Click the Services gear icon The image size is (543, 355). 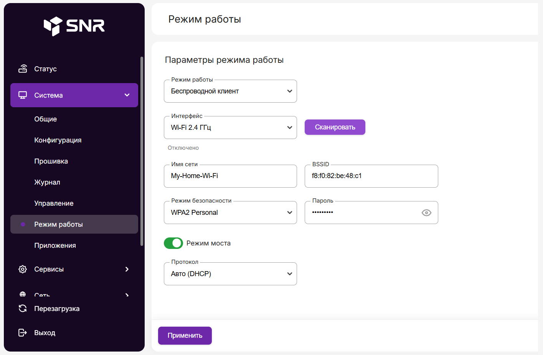coord(23,269)
